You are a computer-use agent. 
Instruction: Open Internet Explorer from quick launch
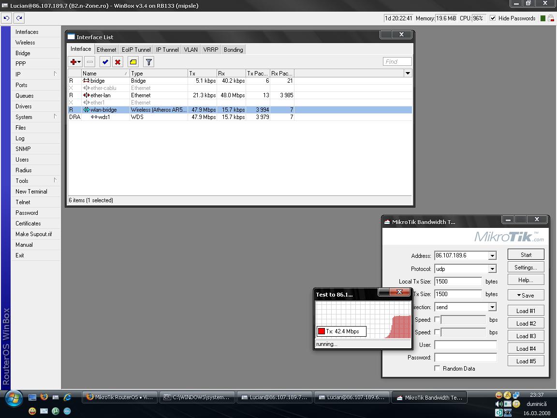tap(67, 397)
